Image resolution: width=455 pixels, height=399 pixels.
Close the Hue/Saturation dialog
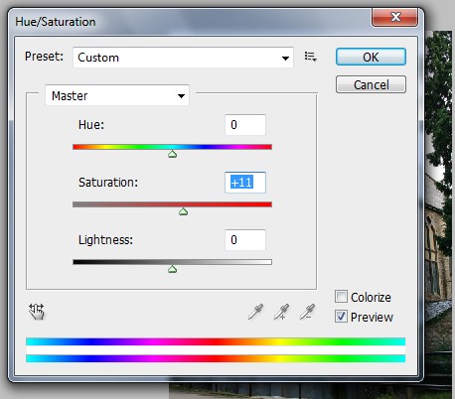pos(394,17)
